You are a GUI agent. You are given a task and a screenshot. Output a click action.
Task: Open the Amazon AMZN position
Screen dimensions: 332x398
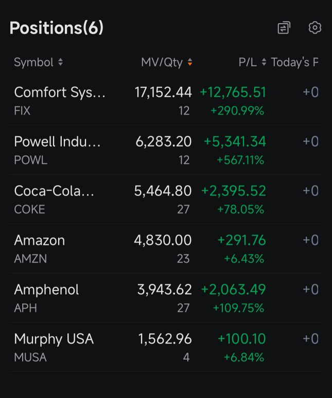point(166,248)
